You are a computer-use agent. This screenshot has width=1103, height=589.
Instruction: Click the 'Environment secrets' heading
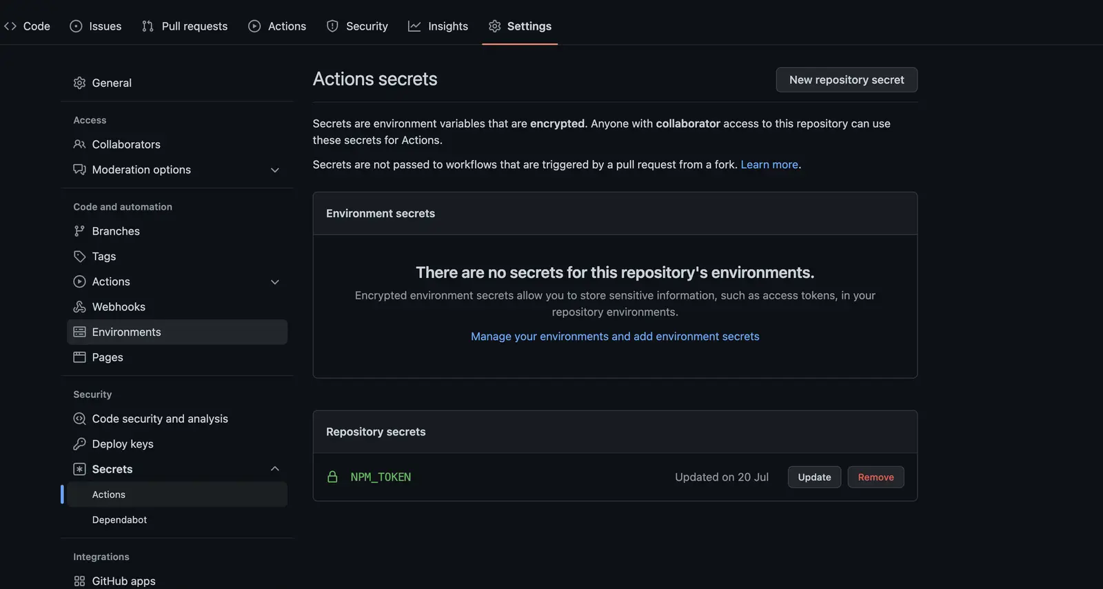[x=381, y=214]
